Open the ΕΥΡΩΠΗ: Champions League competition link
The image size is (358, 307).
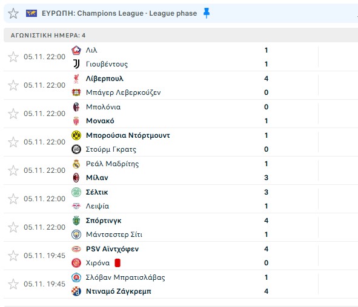119,13
